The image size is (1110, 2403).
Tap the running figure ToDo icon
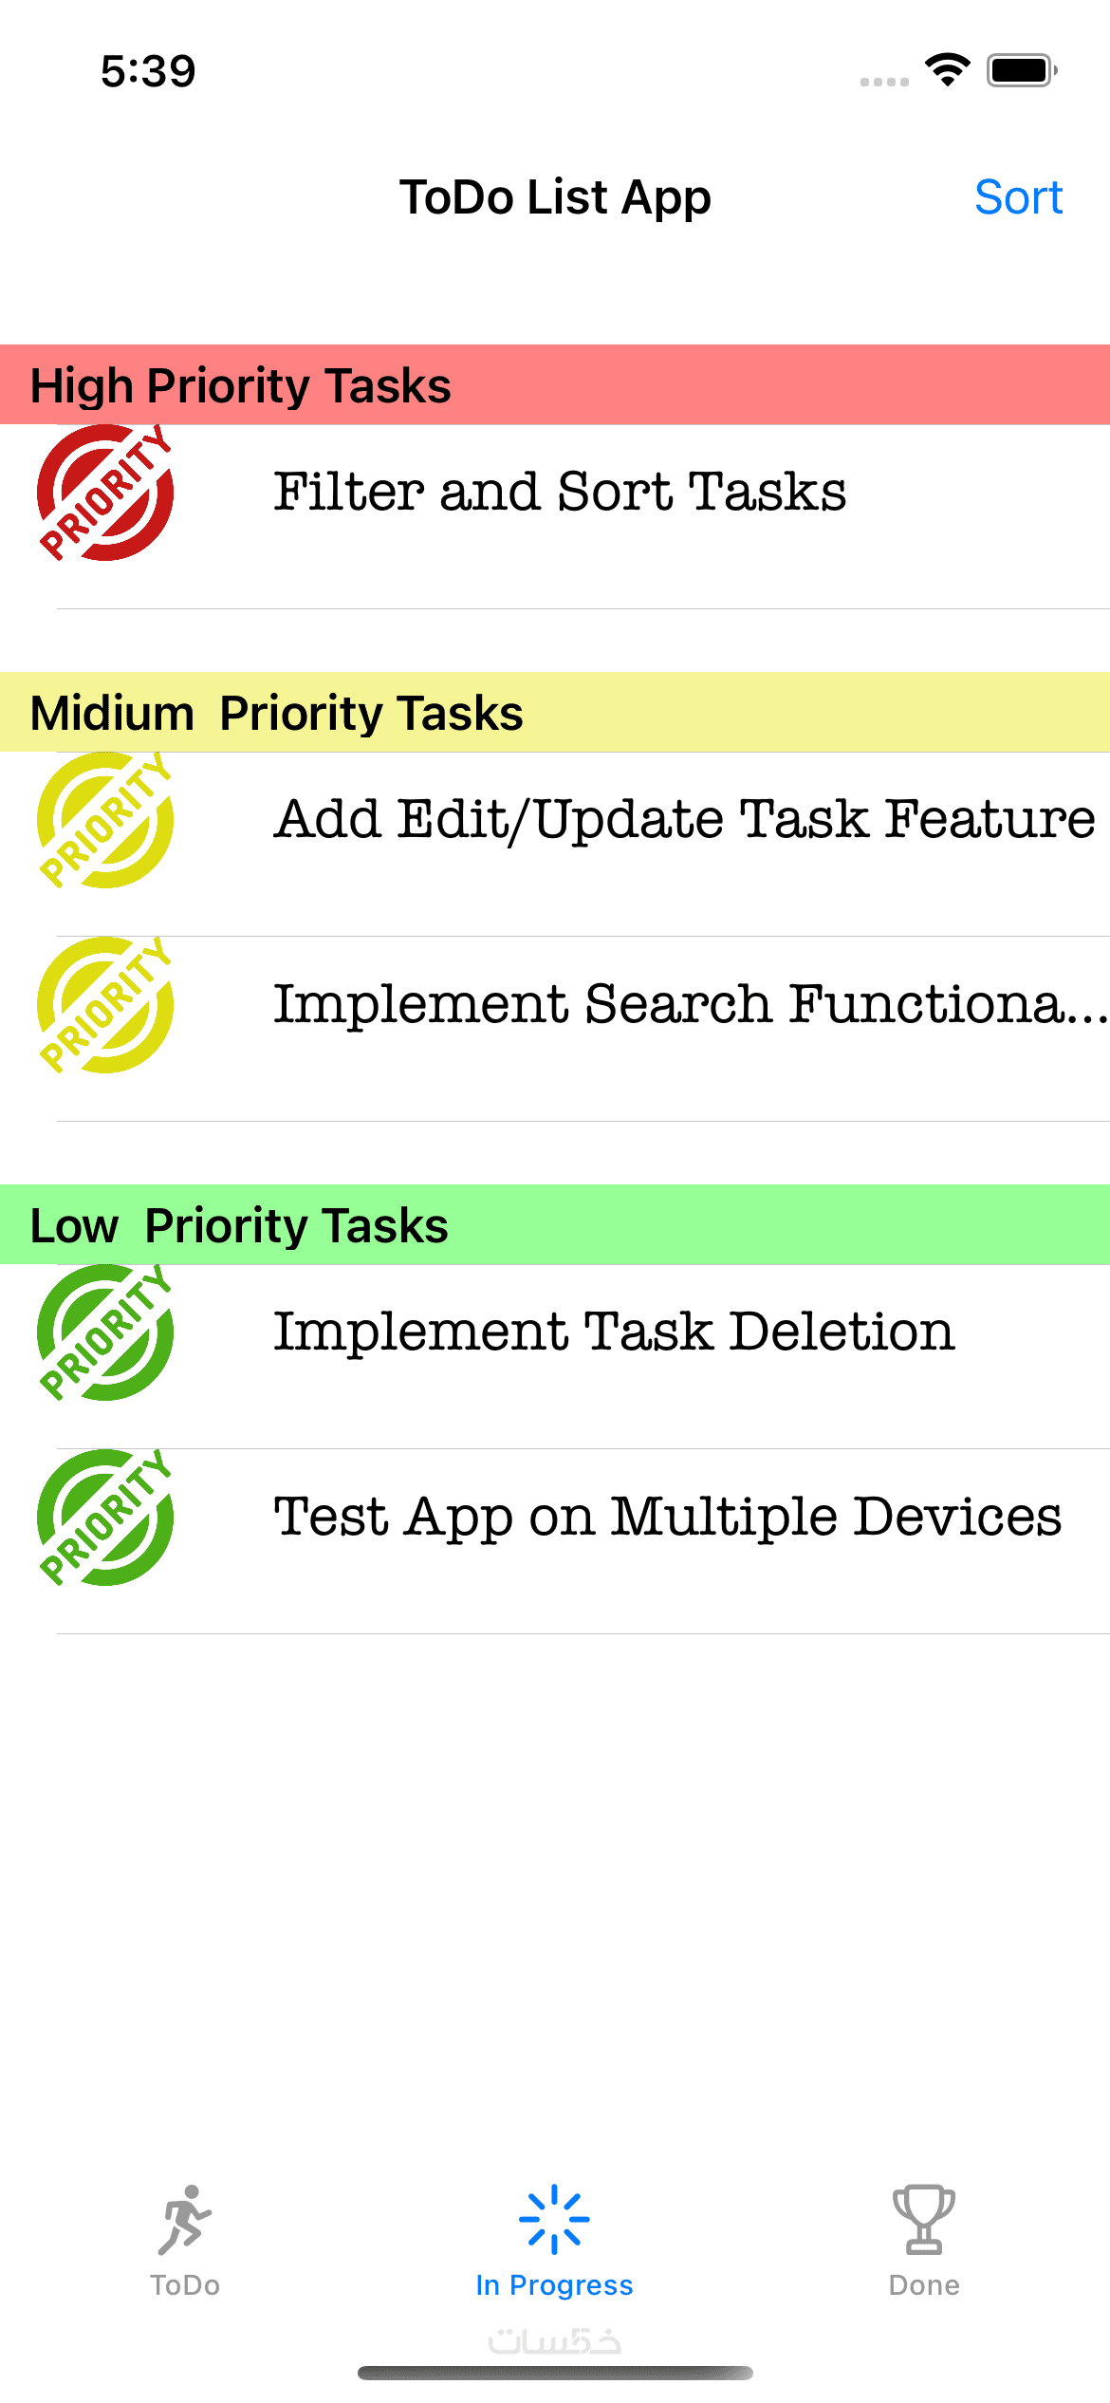point(184,2219)
